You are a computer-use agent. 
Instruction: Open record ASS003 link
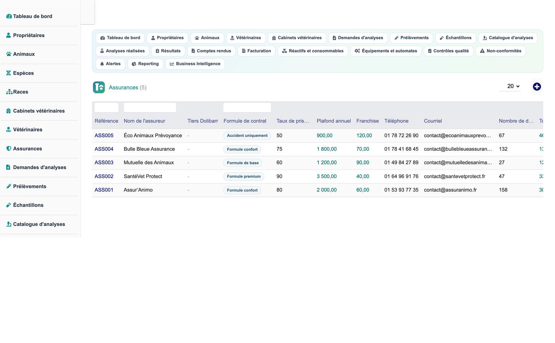pos(104,163)
